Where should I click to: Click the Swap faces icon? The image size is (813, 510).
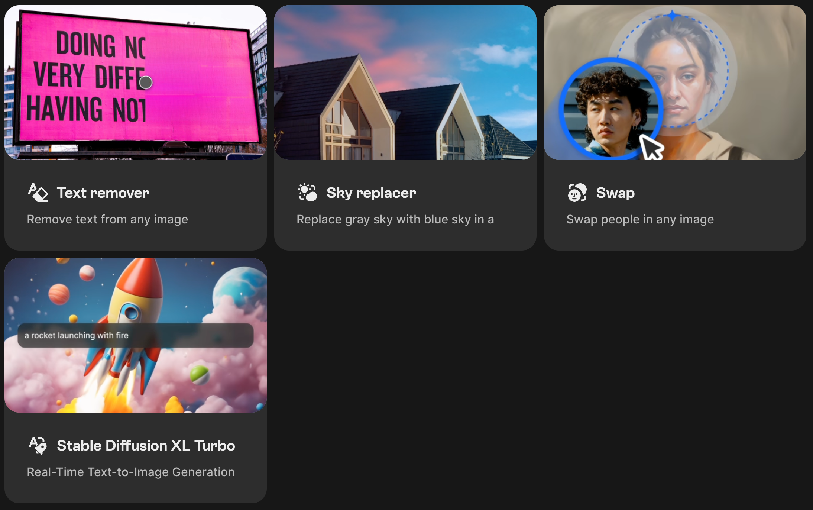[577, 193]
